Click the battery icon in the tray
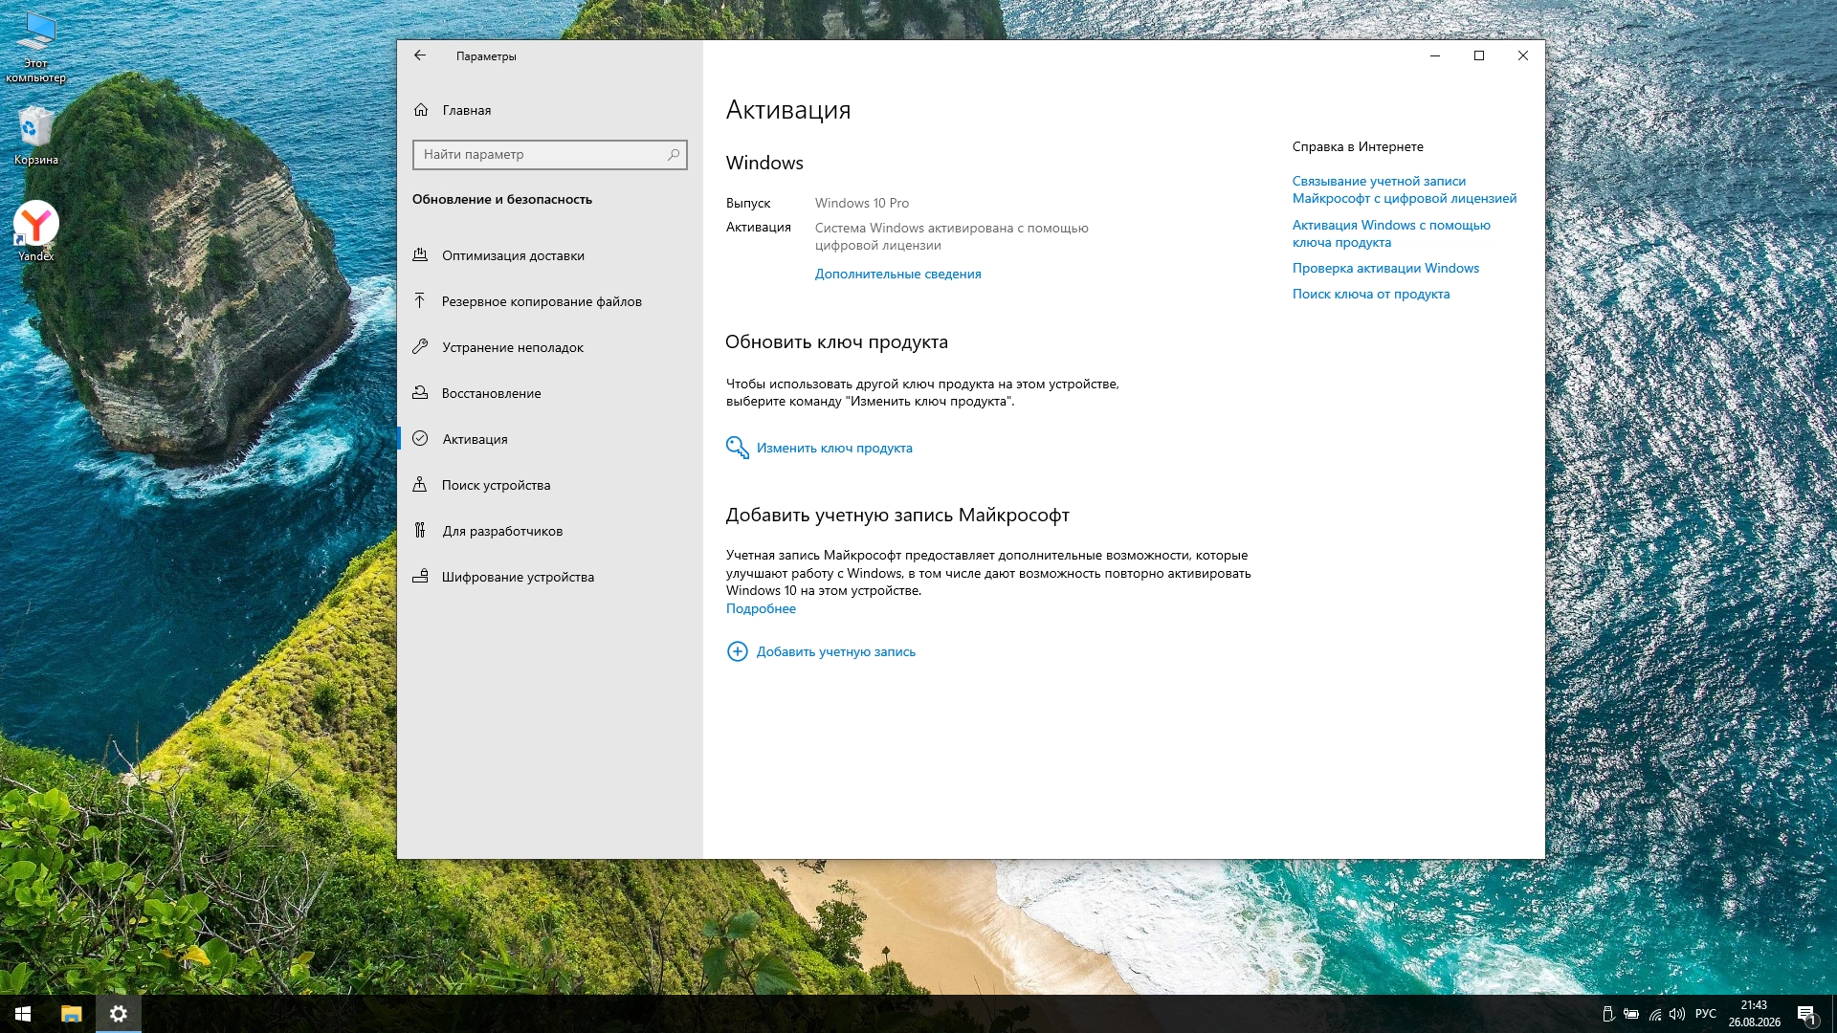Viewport: 1837px width, 1033px height. pos(1631,1014)
